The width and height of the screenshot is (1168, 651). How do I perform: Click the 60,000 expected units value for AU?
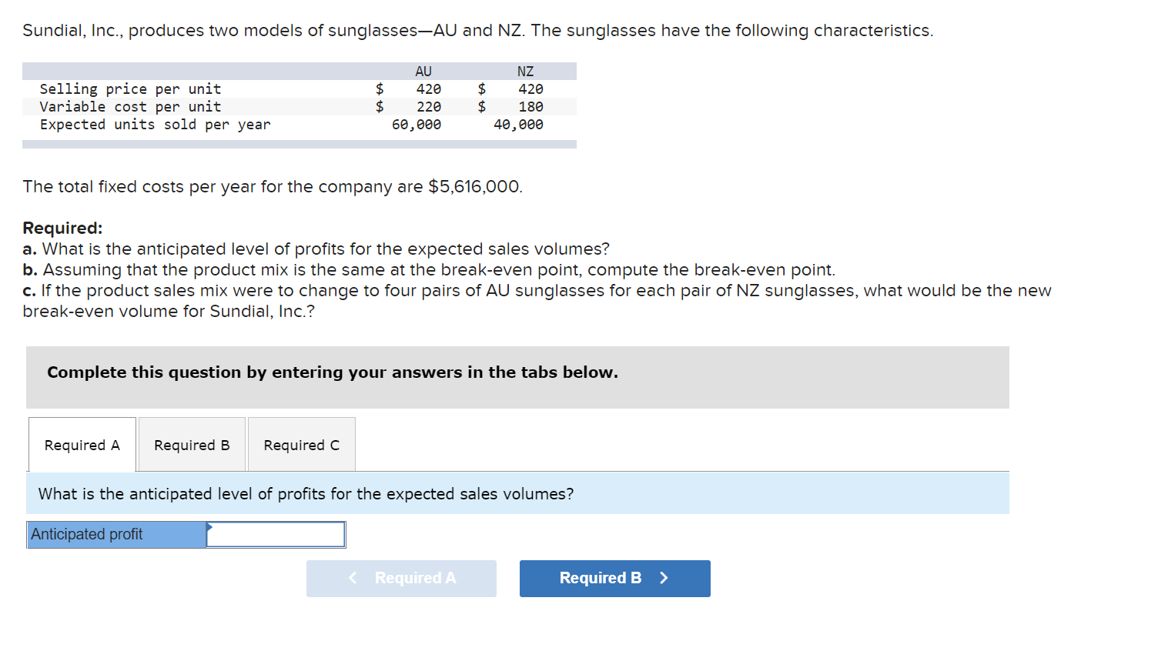417,125
